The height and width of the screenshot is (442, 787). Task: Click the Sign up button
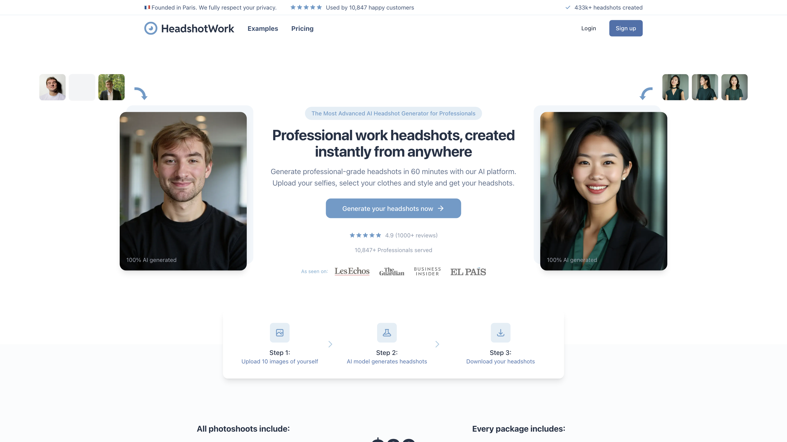626,28
